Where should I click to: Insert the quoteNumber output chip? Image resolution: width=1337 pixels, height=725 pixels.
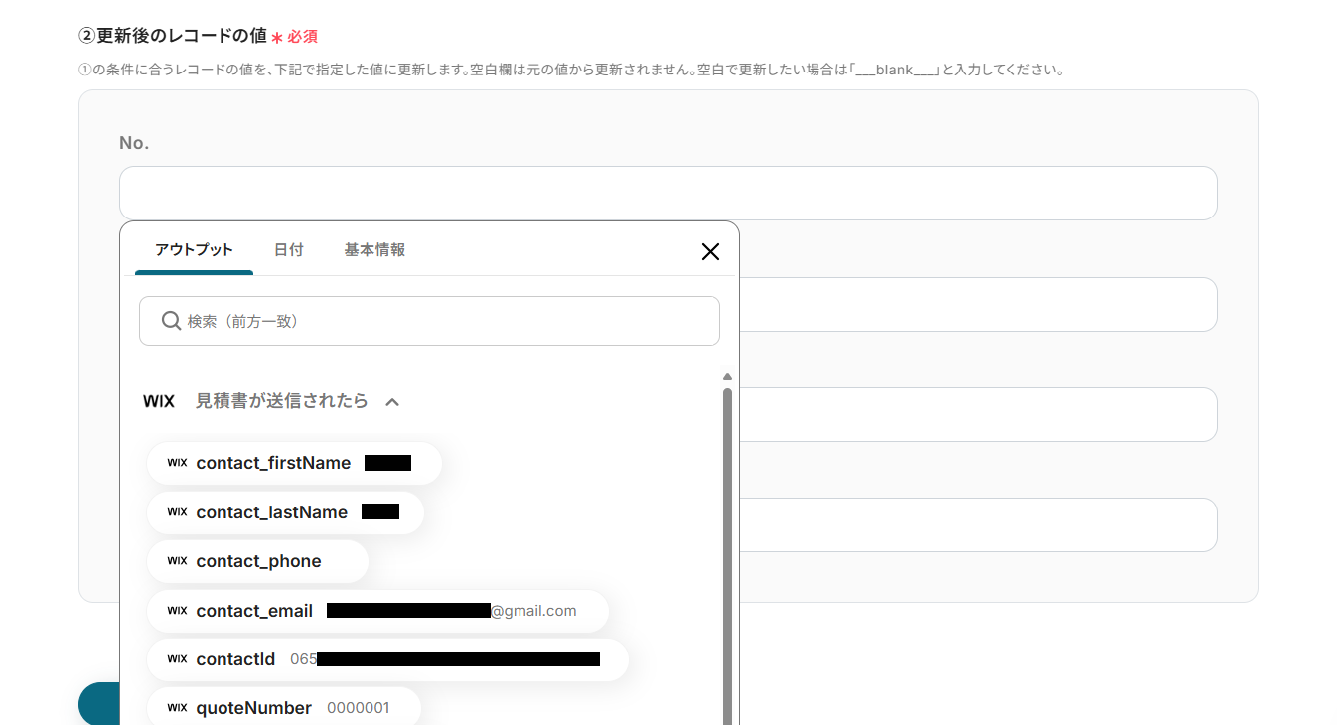pyautogui.click(x=284, y=707)
